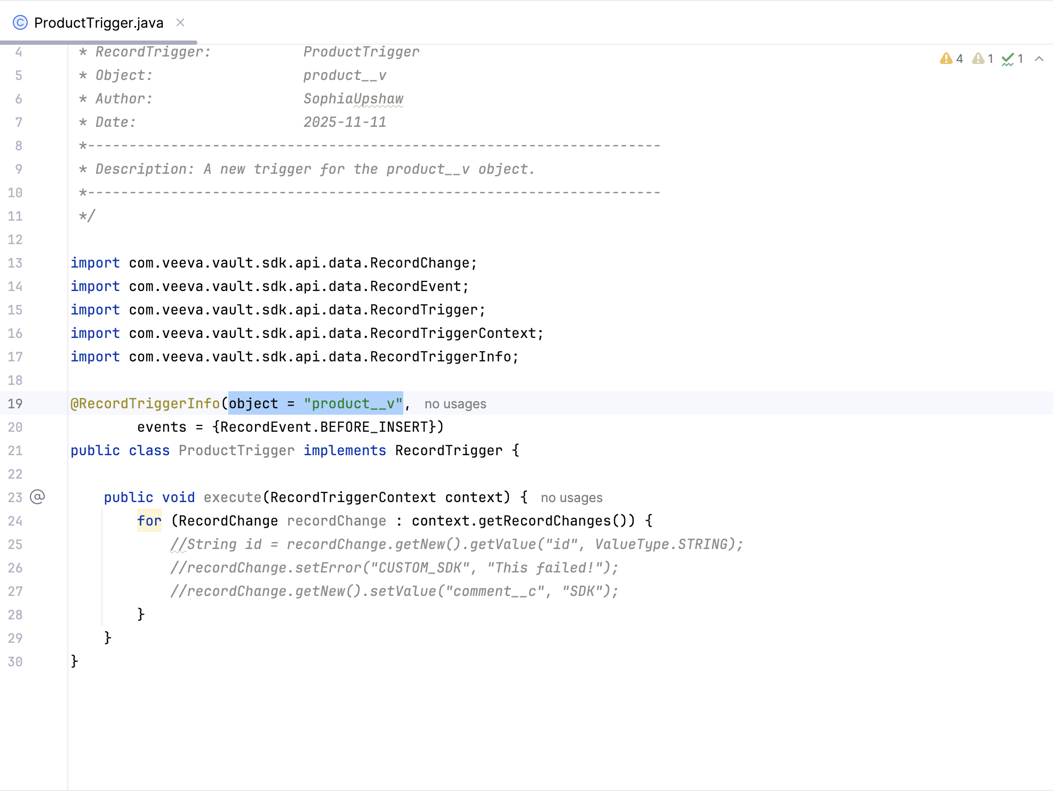Click the green typo checkmark indicator
The image size is (1053, 791).
click(1012, 59)
